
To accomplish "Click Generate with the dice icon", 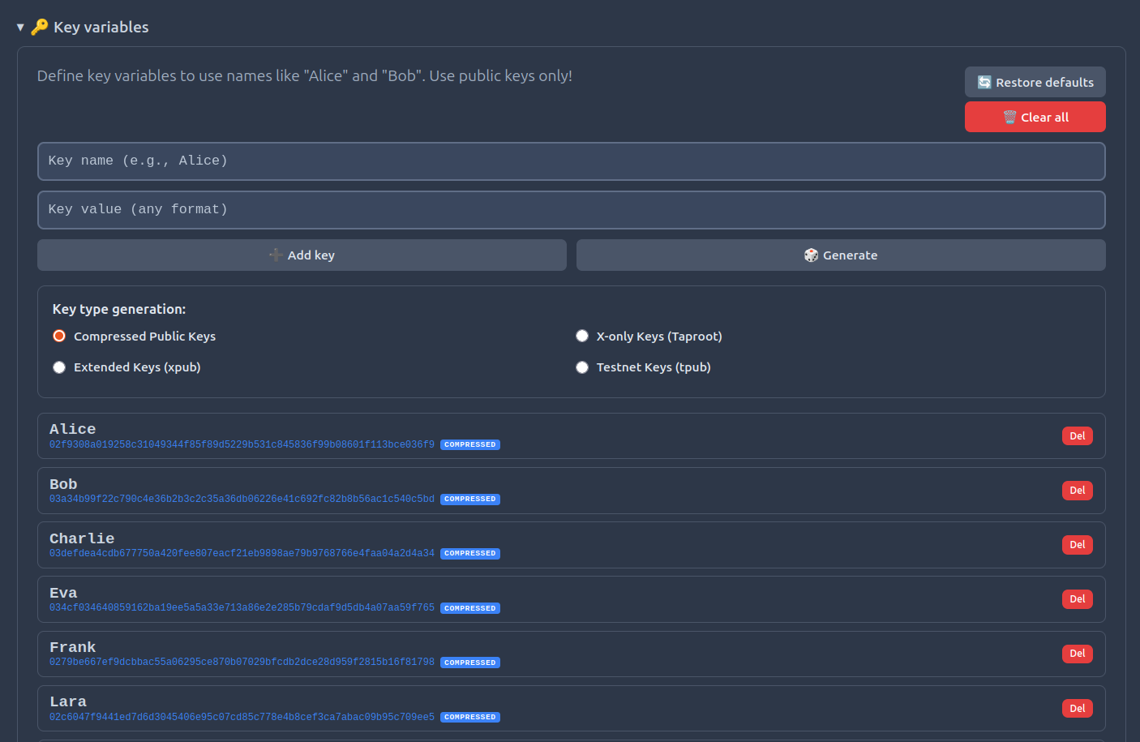I will click(840, 255).
